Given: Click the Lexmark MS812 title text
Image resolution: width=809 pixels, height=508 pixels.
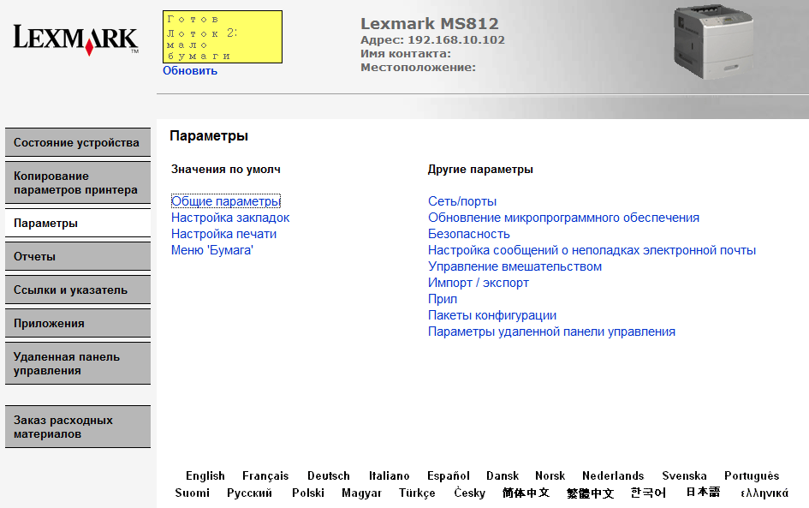Looking at the screenshot, I should tap(429, 24).
